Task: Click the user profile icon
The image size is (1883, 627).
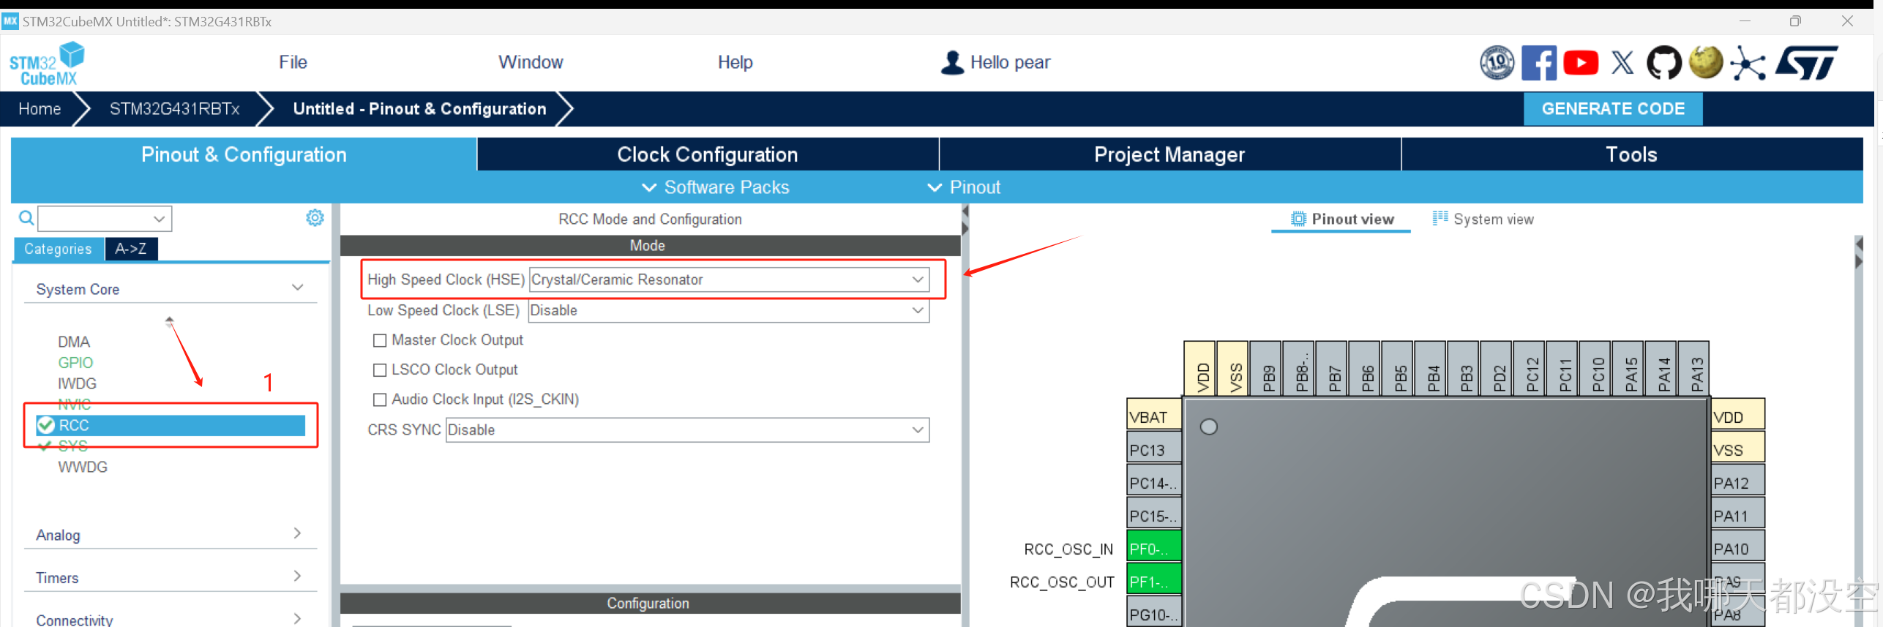Action: [x=952, y=62]
